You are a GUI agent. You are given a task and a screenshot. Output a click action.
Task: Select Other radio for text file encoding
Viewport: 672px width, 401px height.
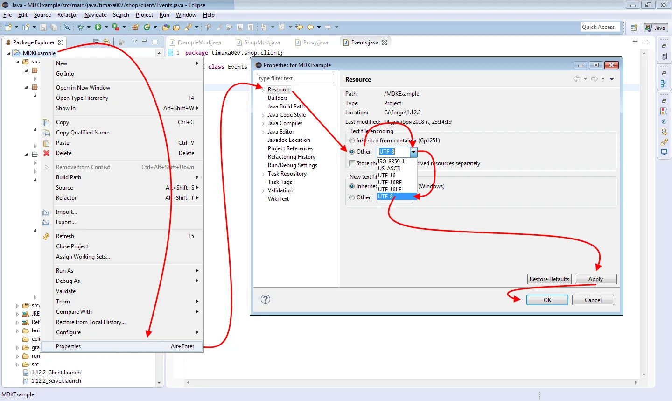352,152
